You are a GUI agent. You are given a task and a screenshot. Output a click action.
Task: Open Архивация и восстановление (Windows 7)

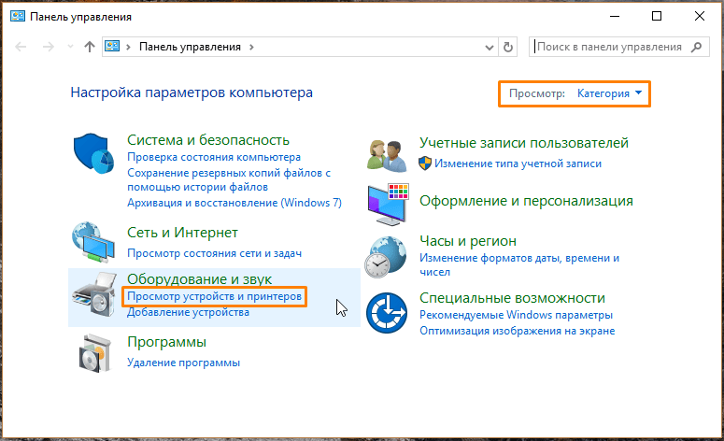(234, 203)
